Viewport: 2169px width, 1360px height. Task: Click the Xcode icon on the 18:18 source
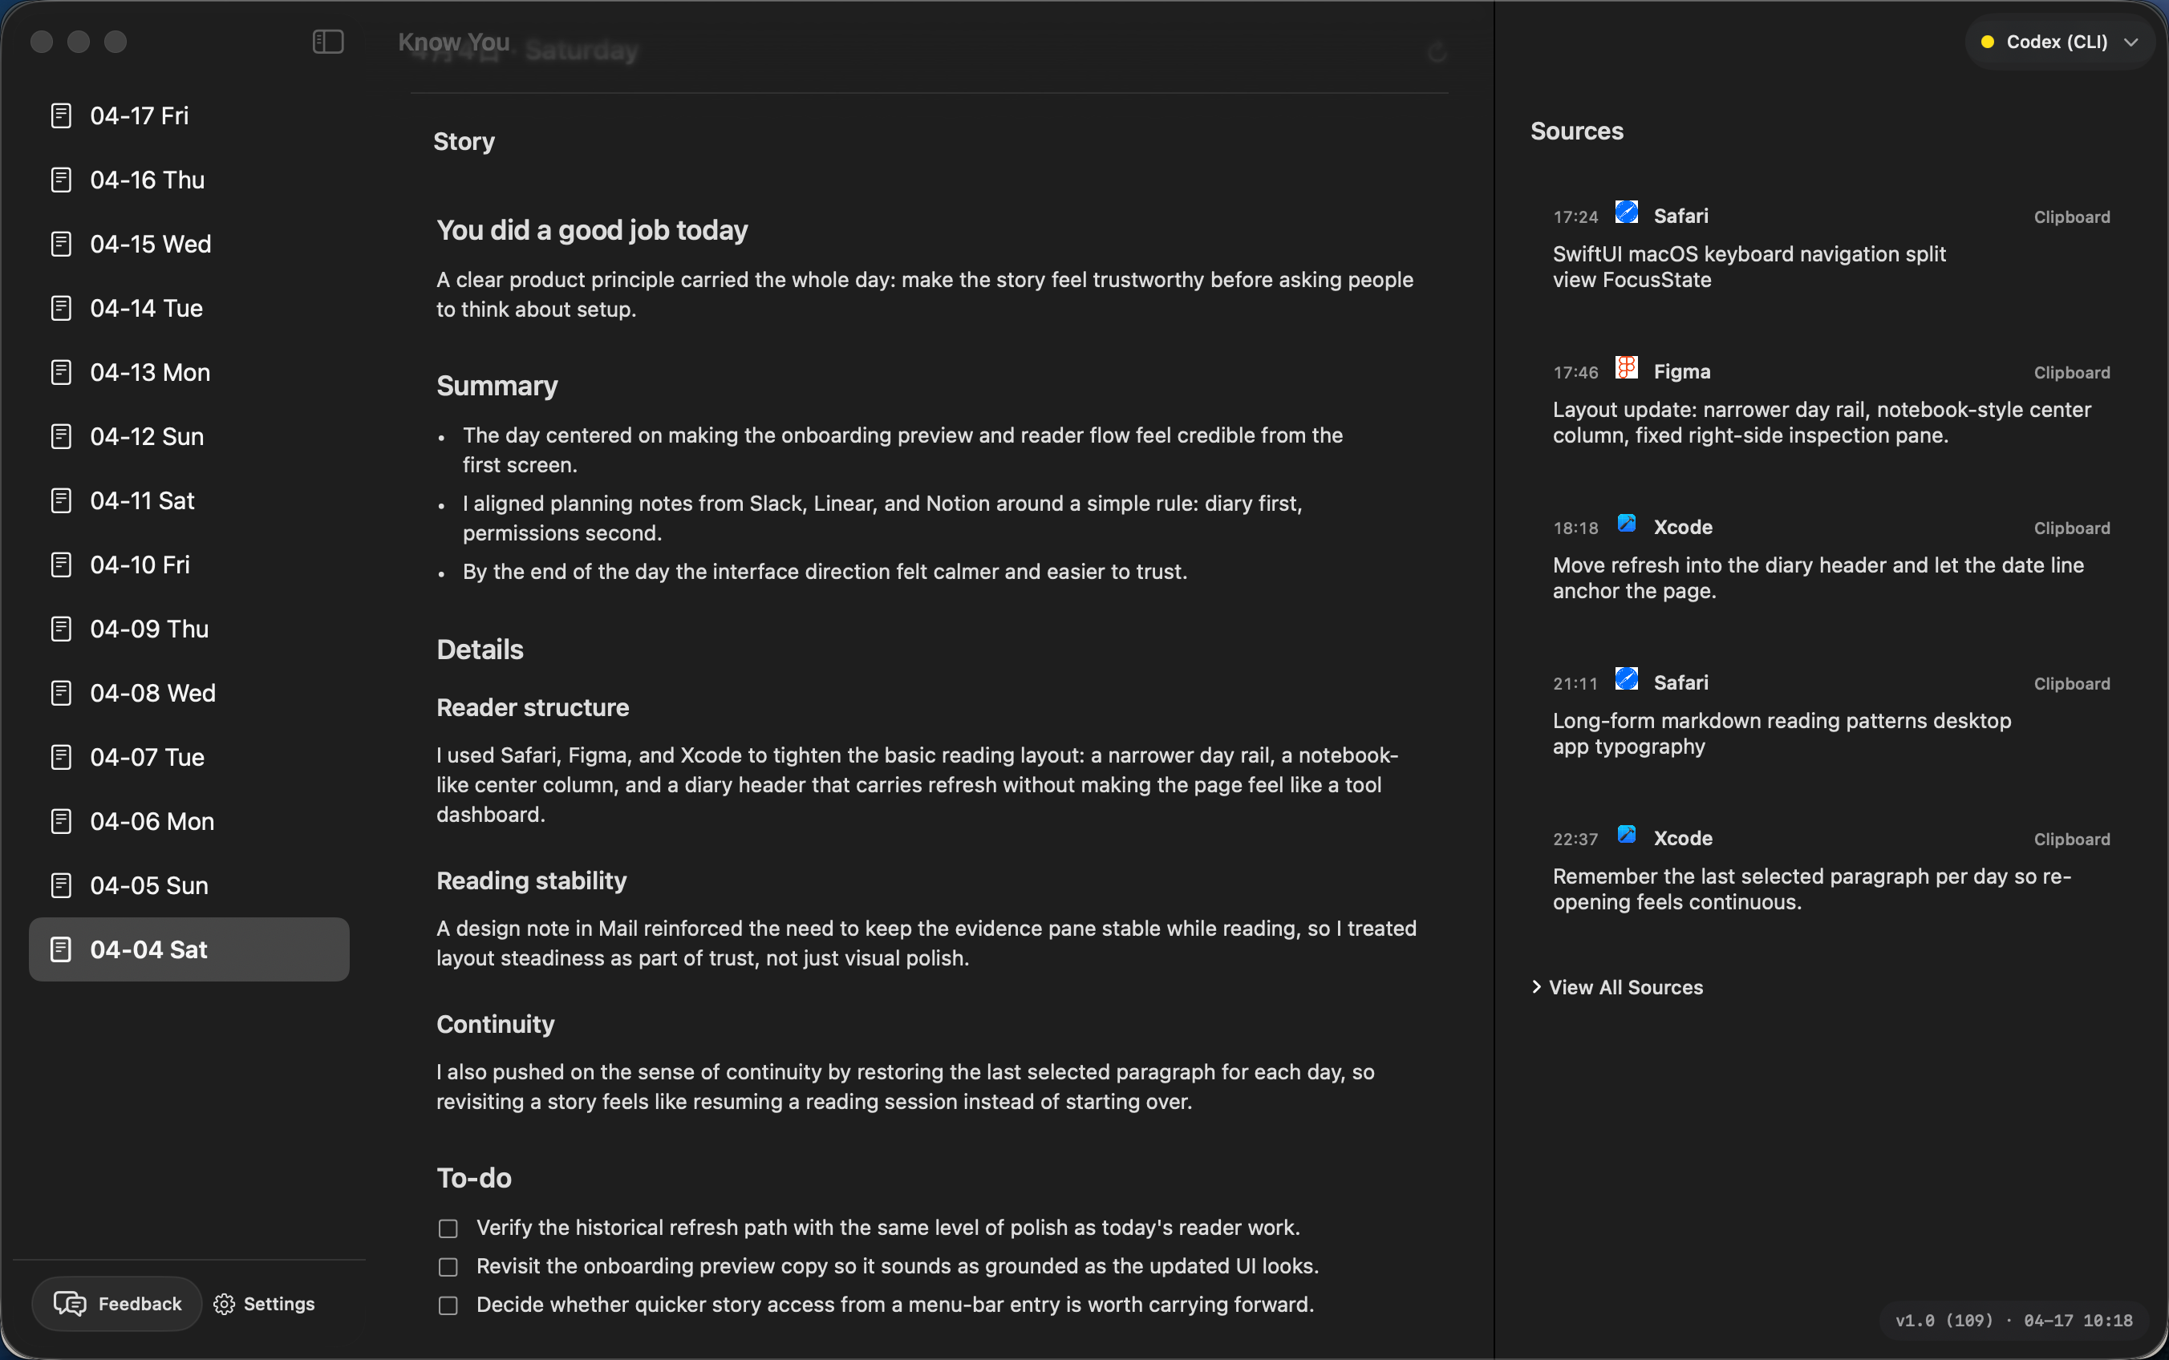[1626, 524]
